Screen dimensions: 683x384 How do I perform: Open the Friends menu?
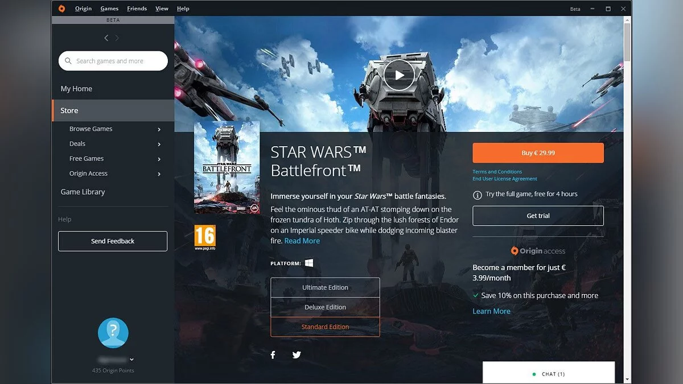(137, 9)
